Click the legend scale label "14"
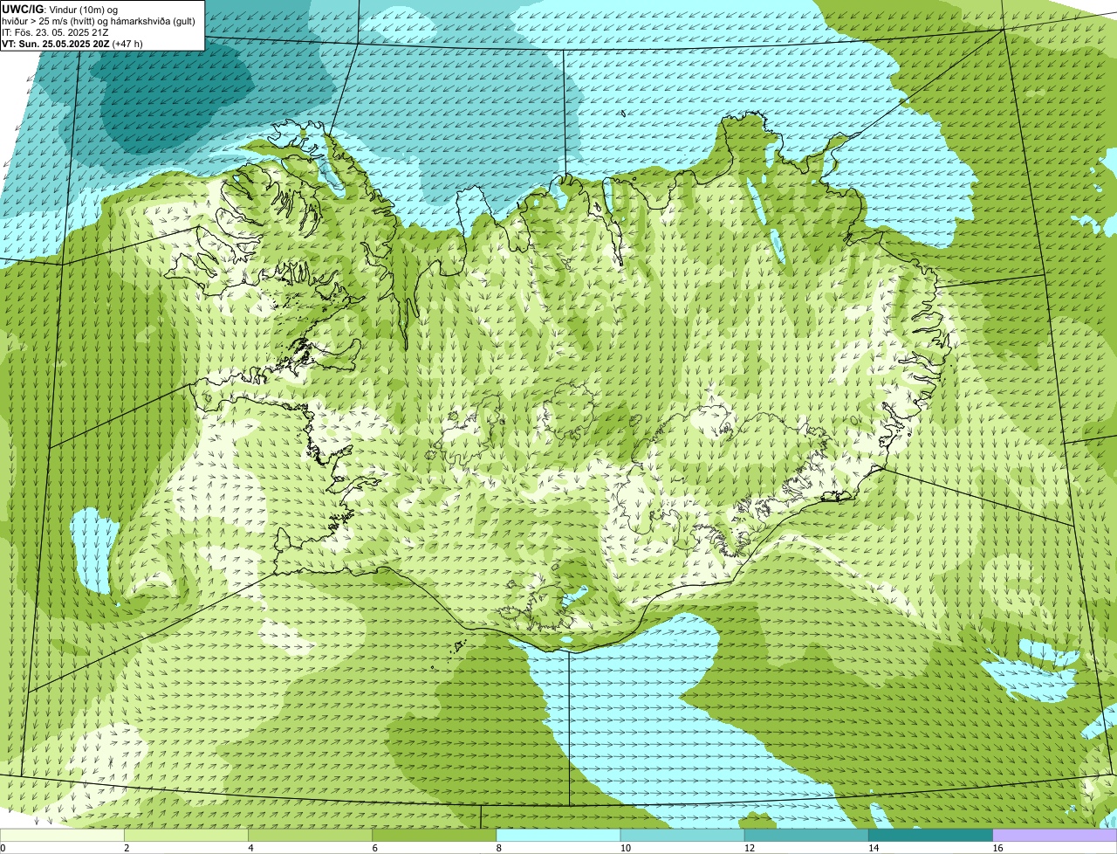The width and height of the screenshot is (1117, 854). [x=873, y=848]
